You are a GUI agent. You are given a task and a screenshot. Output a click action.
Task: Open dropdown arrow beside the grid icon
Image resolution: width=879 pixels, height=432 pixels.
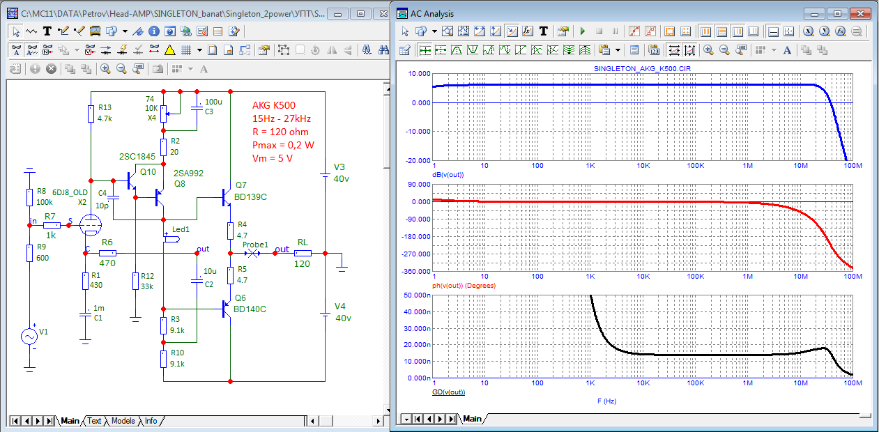[x=199, y=50]
